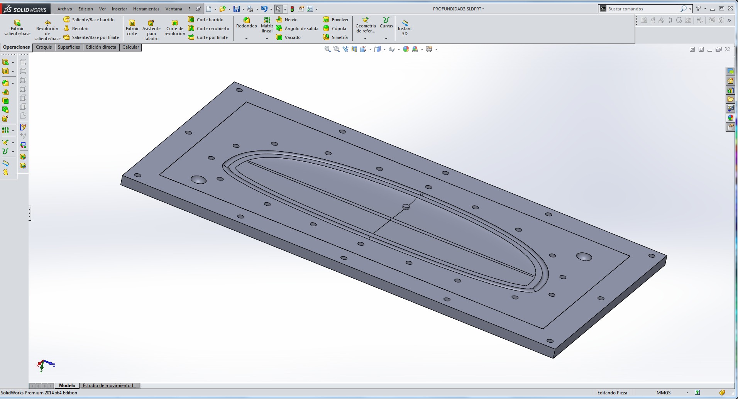The width and height of the screenshot is (738, 399).
Task: Open the Curvas dropdown menu
Action: point(386,39)
